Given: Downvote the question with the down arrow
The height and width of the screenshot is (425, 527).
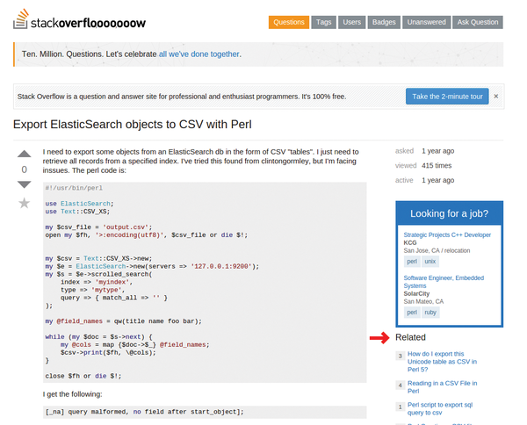Looking at the screenshot, I should [x=25, y=184].
